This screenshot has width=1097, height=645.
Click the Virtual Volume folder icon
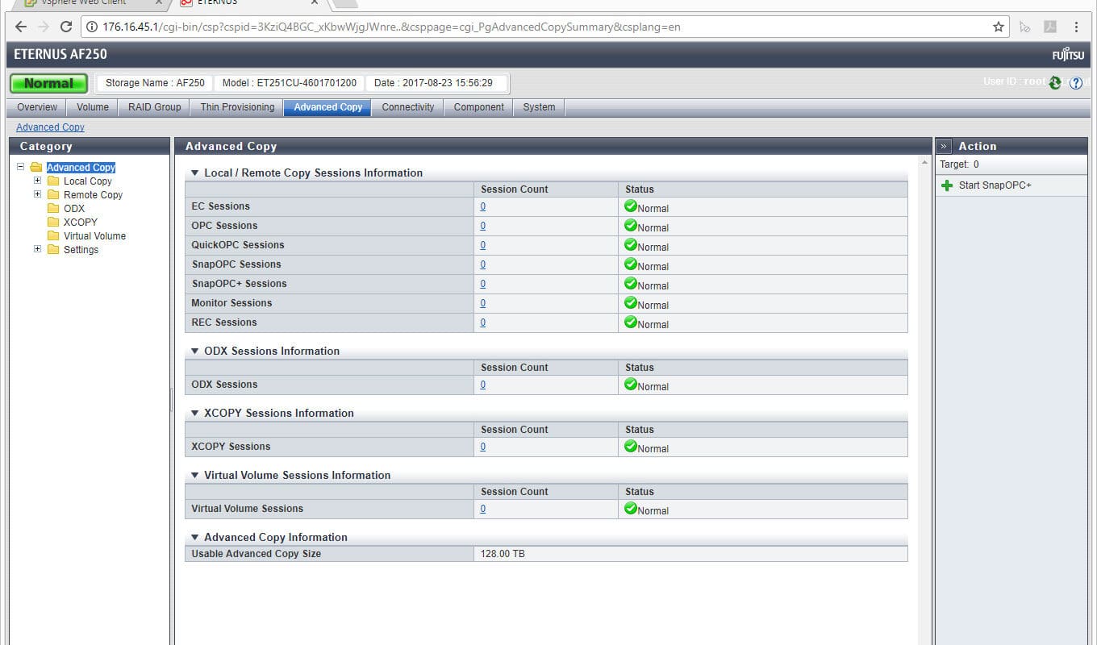point(53,235)
